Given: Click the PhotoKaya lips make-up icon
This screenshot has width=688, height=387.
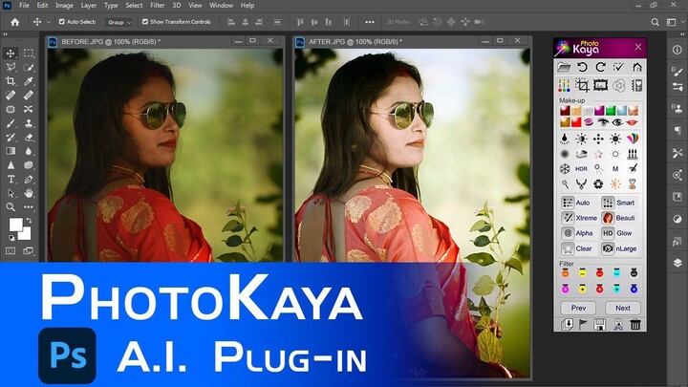Looking at the screenshot, I should 632,122.
